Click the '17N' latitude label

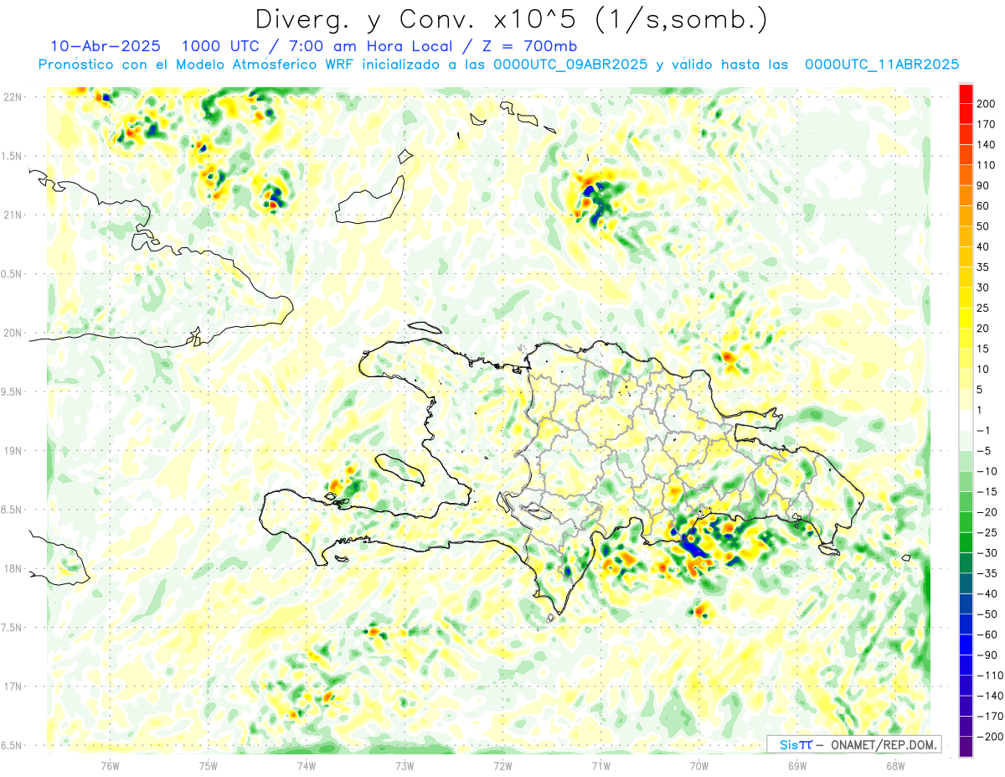tap(13, 686)
